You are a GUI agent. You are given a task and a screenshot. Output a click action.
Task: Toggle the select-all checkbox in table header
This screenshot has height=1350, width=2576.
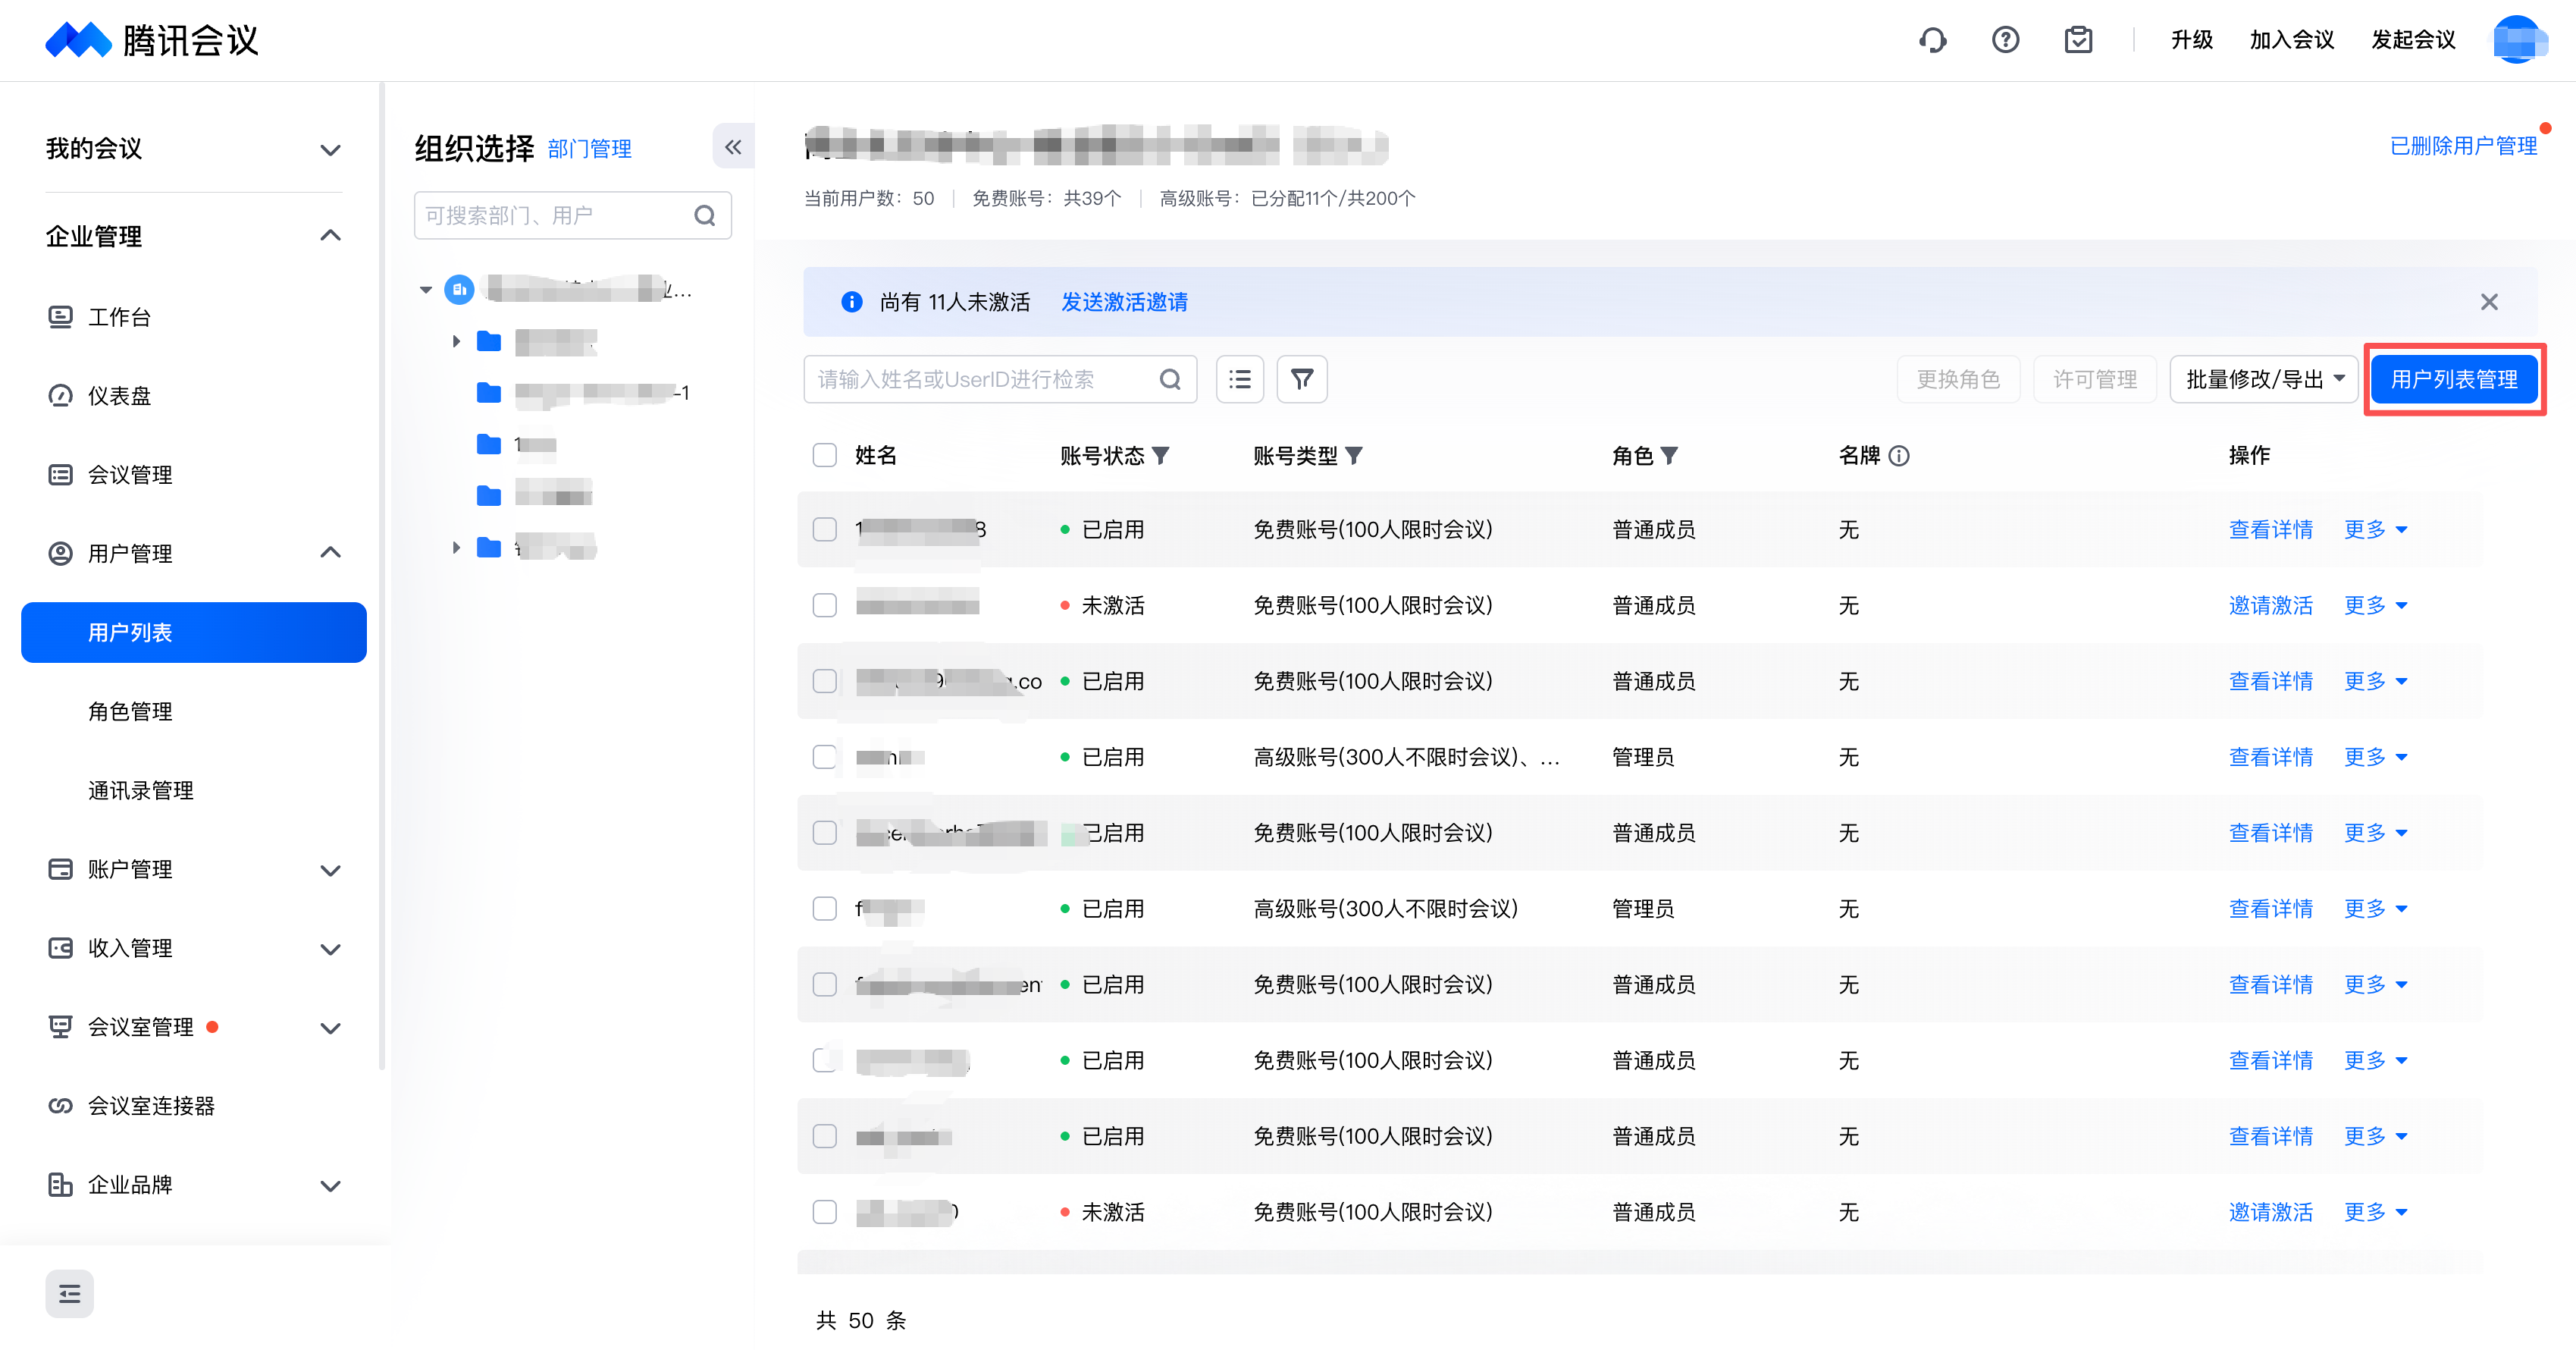824,455
